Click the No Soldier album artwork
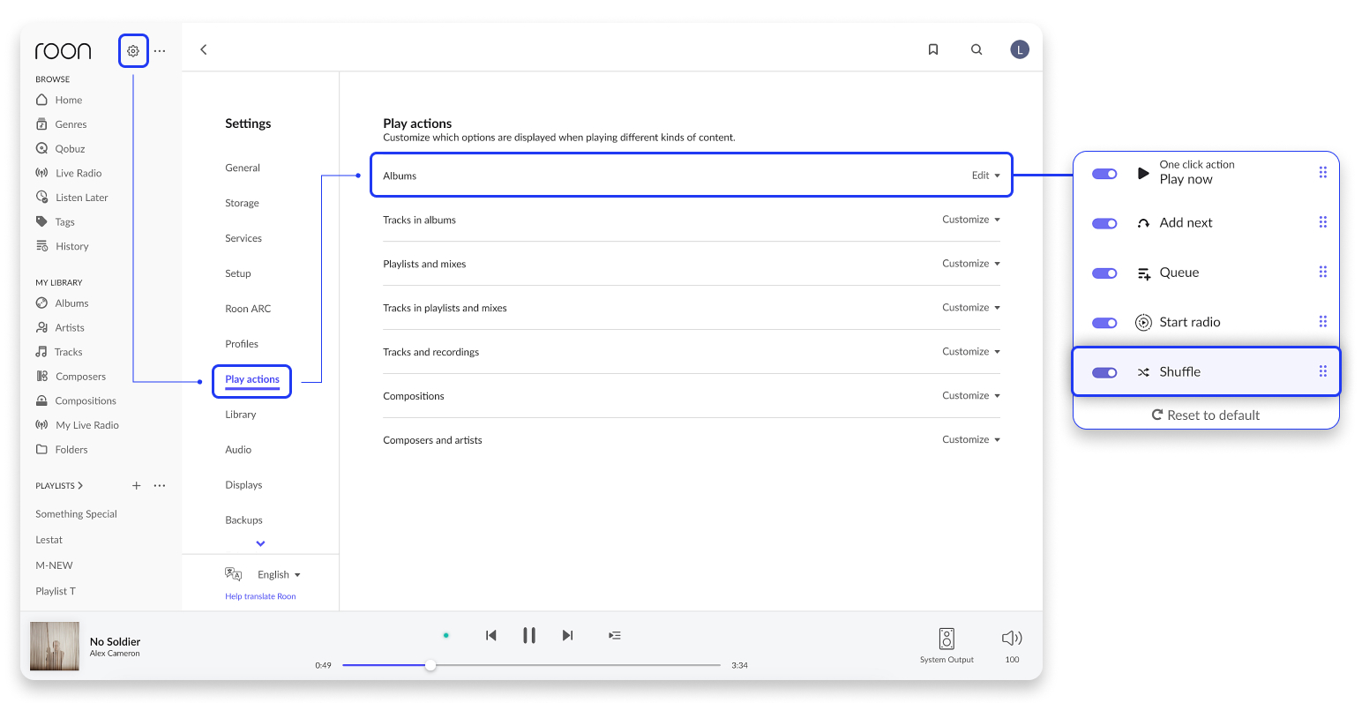This screenshot has width=1362, height=703. point(55,647)
